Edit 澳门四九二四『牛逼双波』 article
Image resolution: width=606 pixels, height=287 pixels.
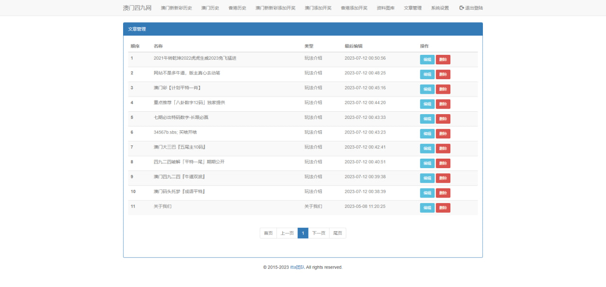(427, 178)
